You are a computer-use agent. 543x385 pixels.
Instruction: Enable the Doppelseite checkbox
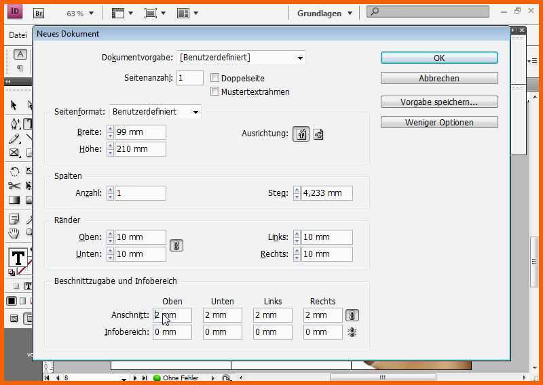point(214,78)
